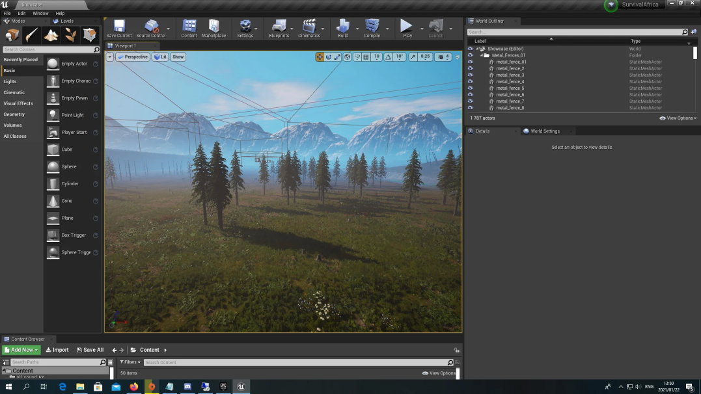
Task: Collapse the Metal_Fences_01 folder tree
Action: coord(482,55)
